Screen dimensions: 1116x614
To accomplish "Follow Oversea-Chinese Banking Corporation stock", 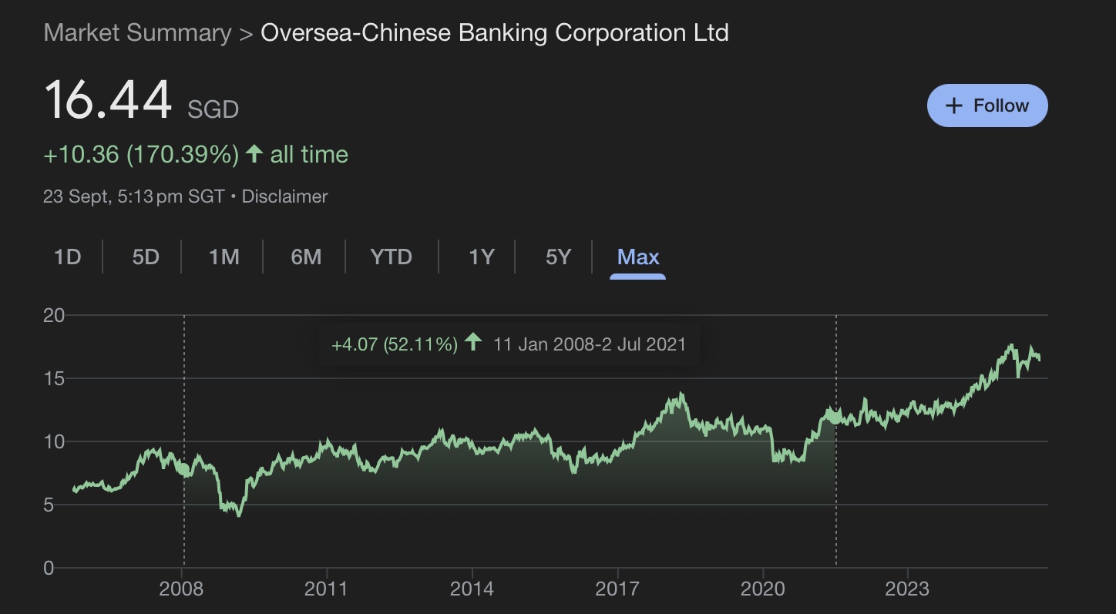I will coord(987,106).
